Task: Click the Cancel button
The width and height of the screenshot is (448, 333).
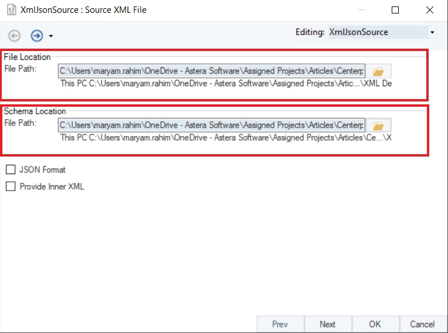Action: pos(423,324)
